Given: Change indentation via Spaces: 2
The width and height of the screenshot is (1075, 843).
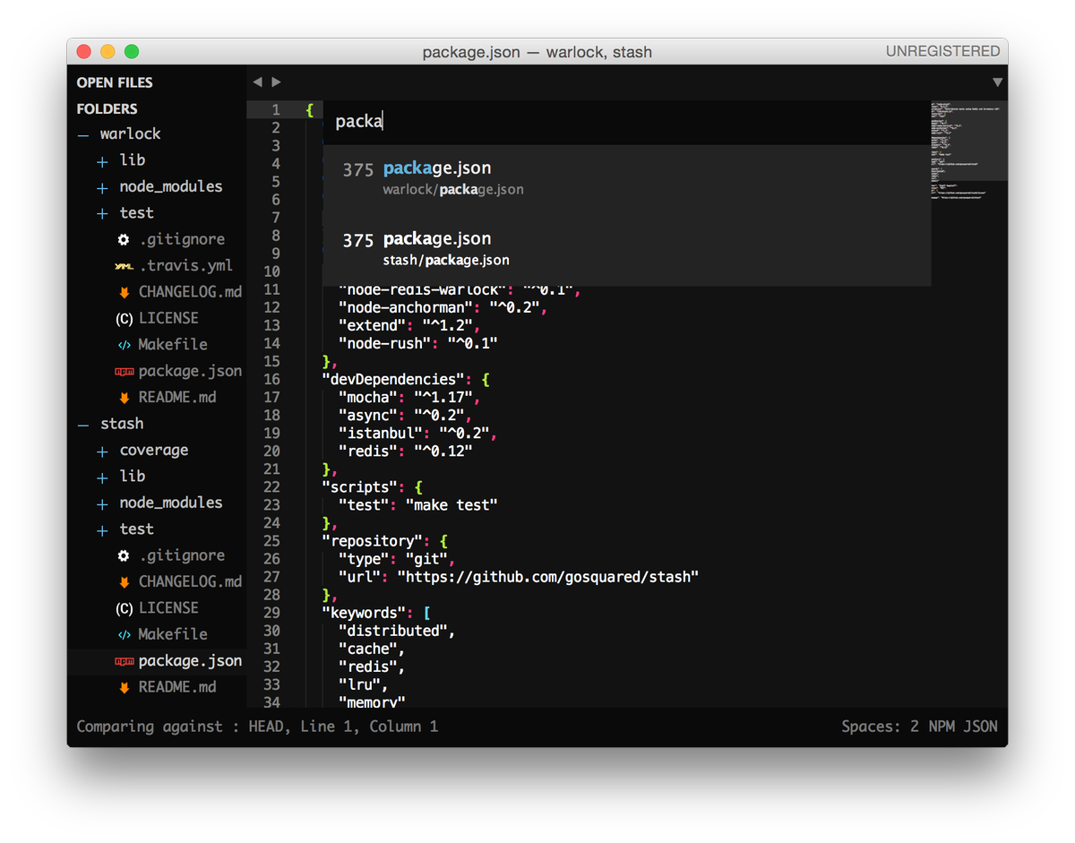Looking at the screenshot, I should click(x=880, y=727).
